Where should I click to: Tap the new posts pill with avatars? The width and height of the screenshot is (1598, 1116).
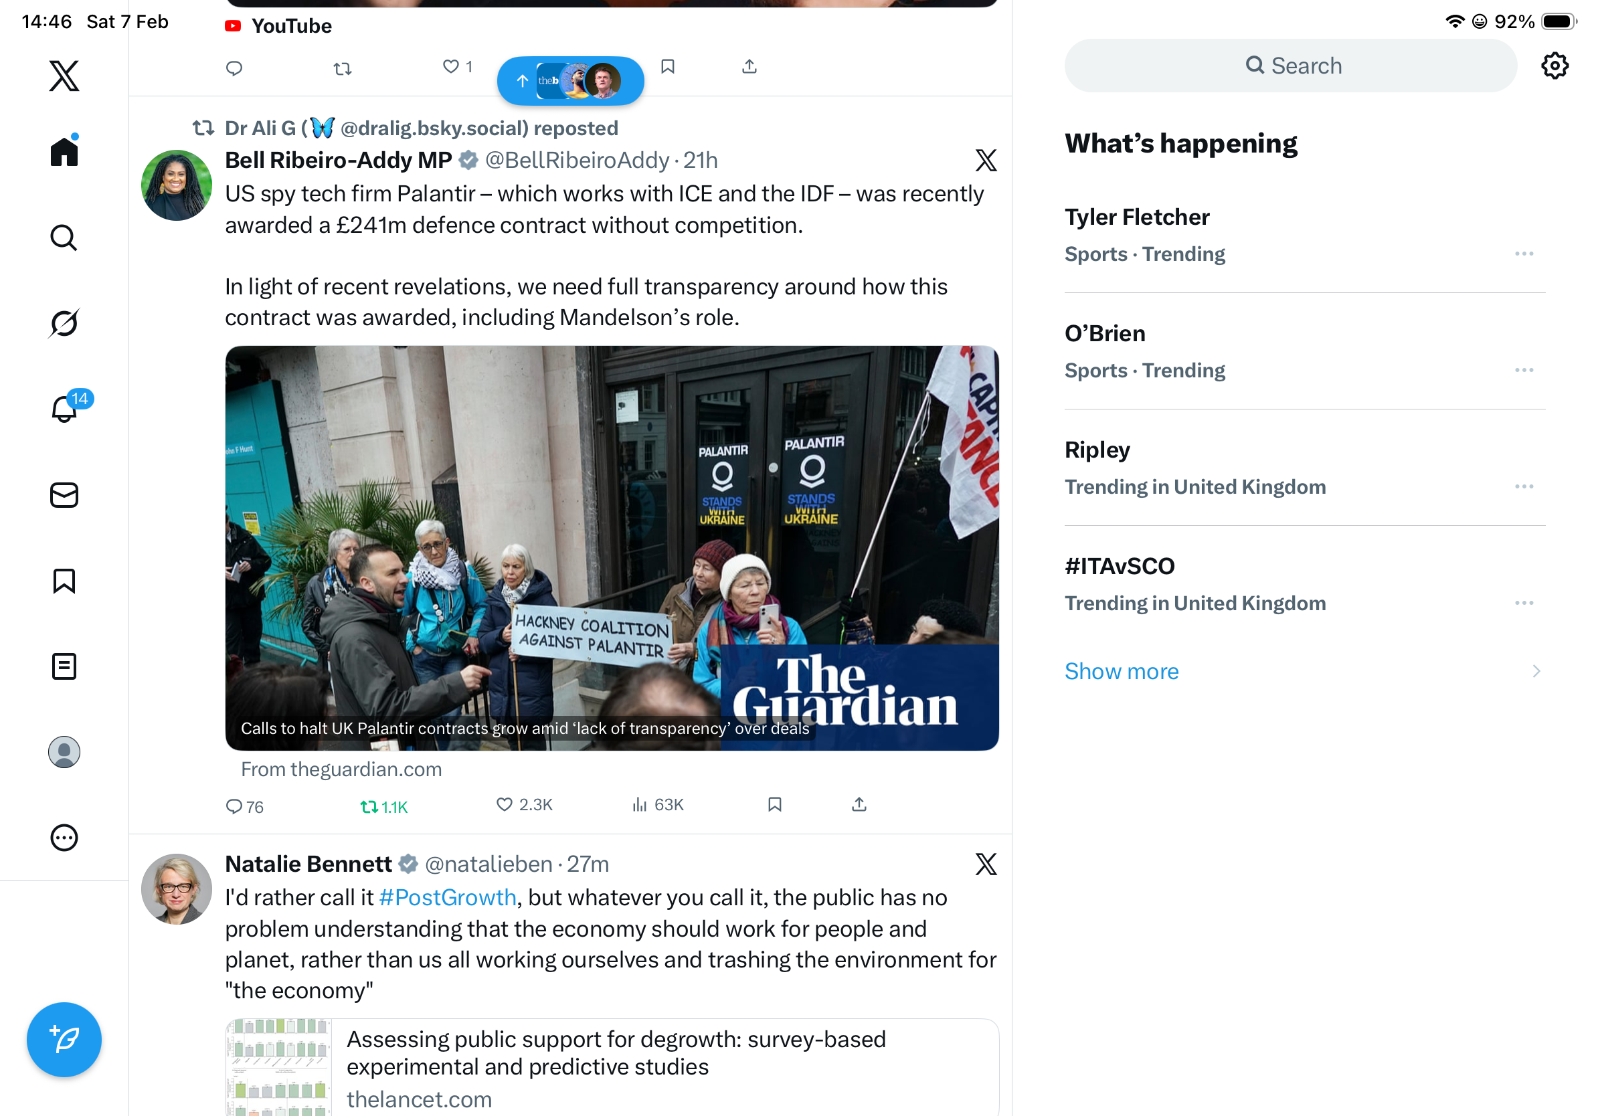pos(570,81)
